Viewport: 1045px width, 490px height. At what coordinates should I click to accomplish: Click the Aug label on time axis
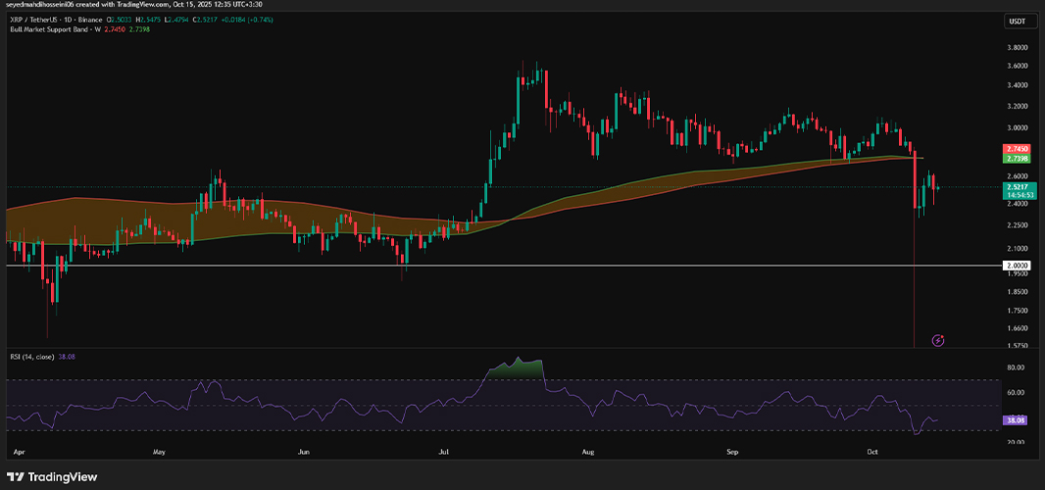click(x=588, y=452)
